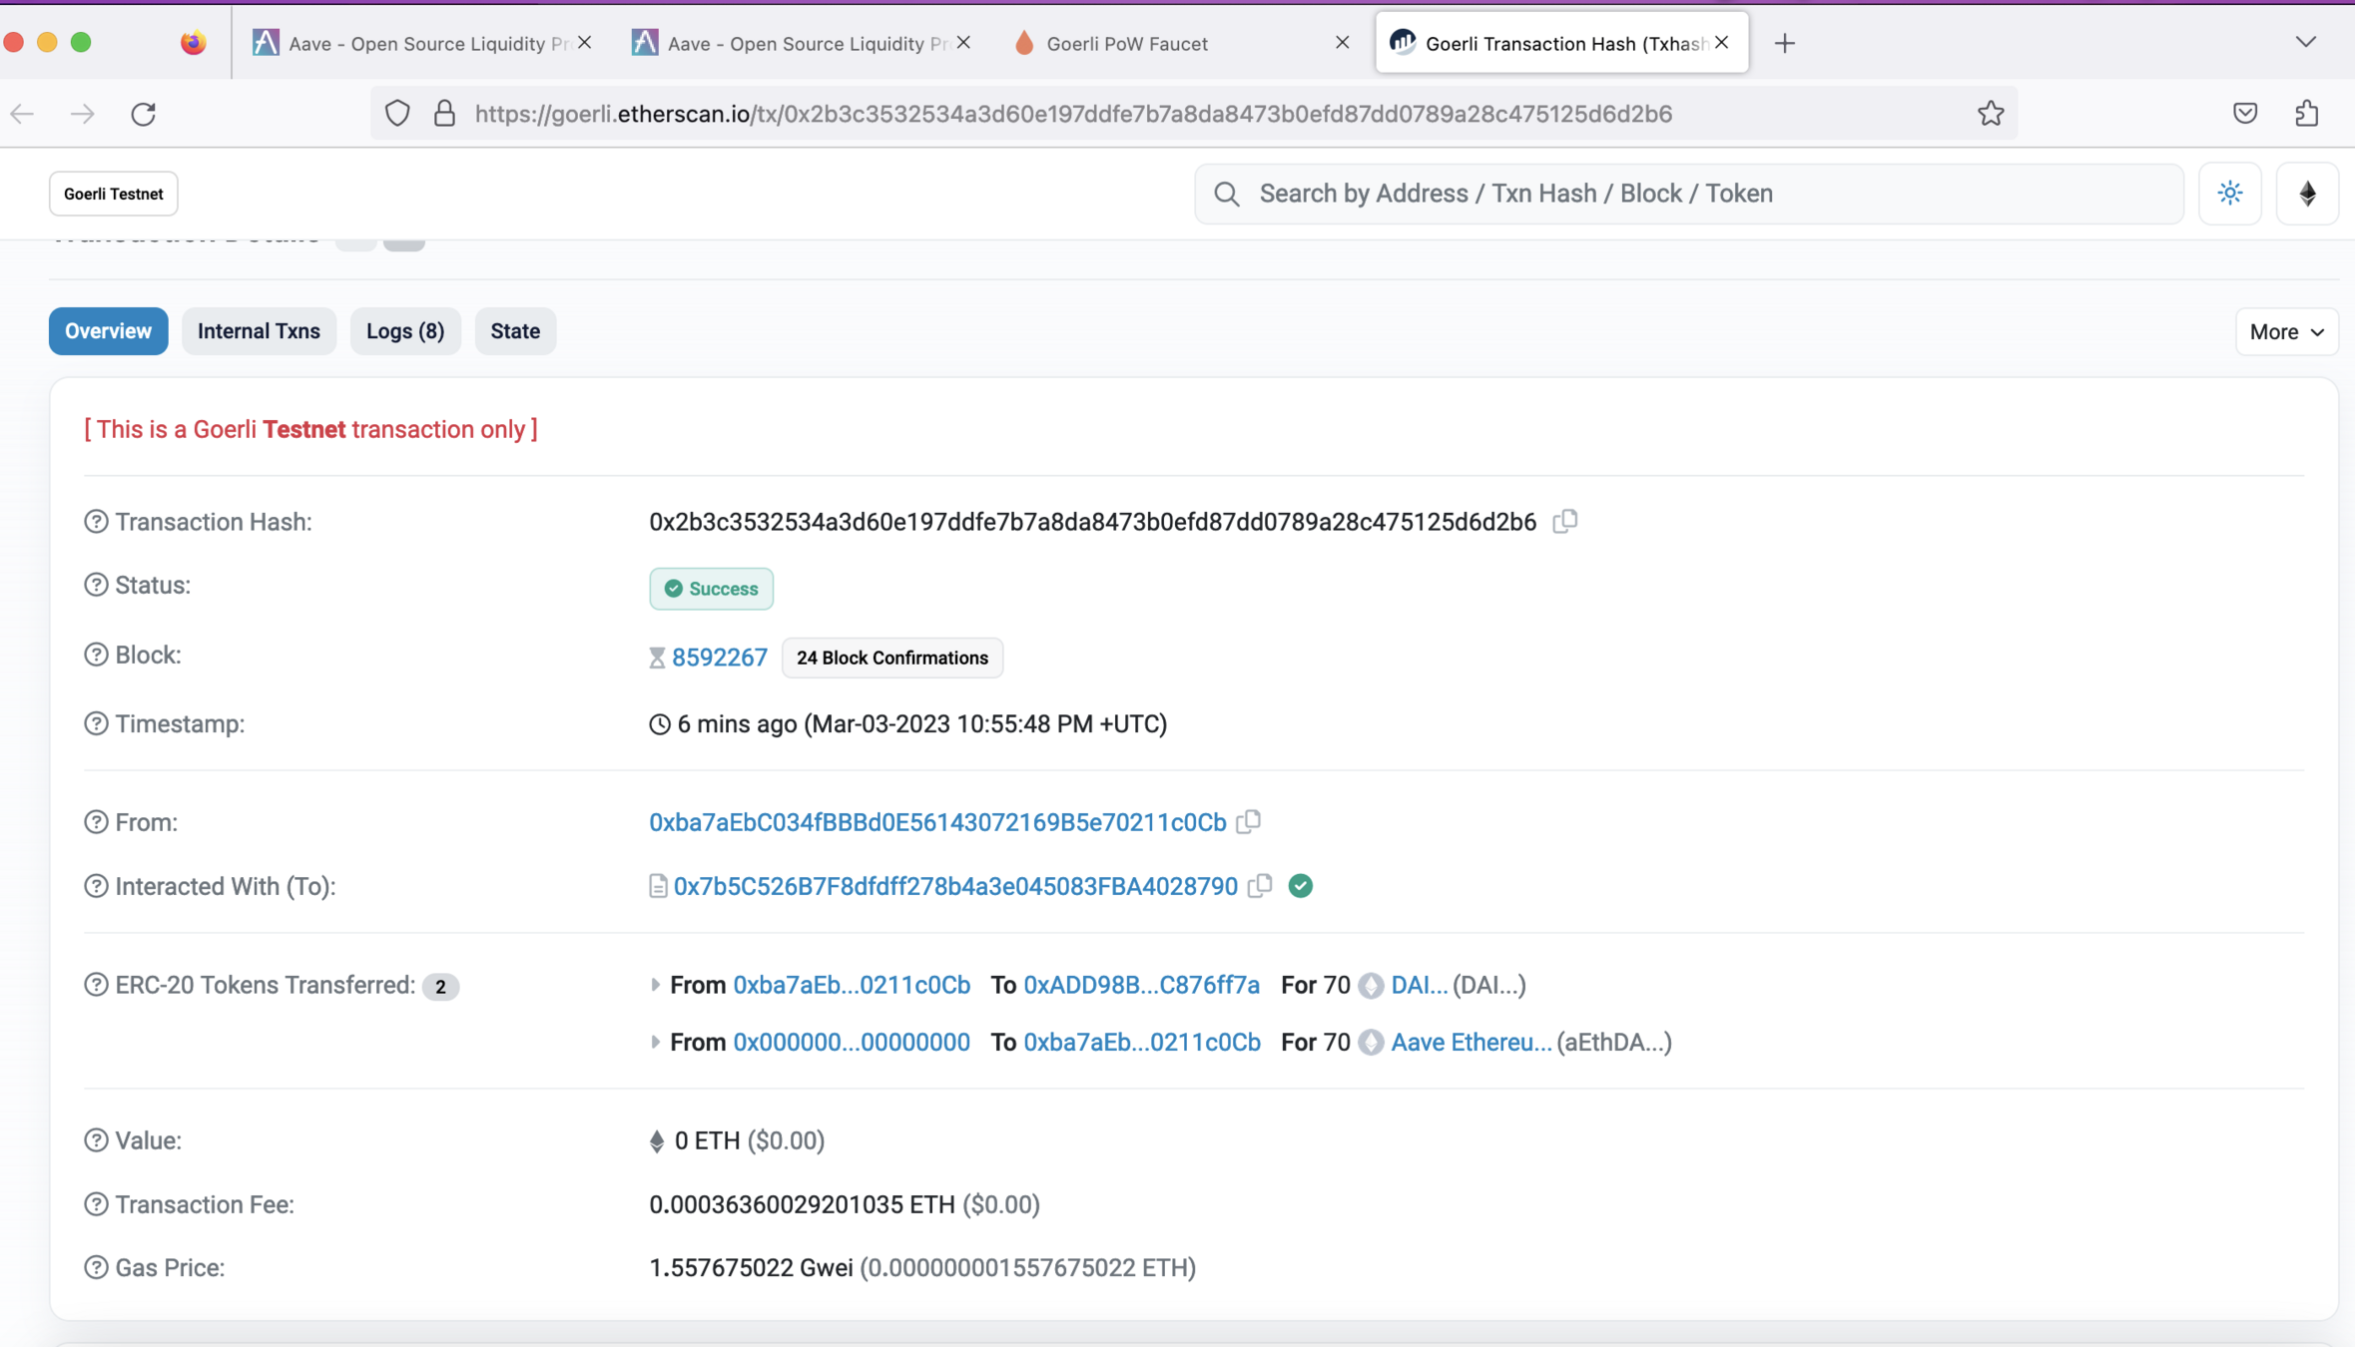2355x1347 pixels.
Task: Open the browser extensions icon
Action: coord(2306,114)
